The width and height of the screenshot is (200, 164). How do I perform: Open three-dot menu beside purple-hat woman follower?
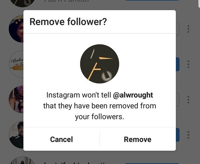(188, 99)
